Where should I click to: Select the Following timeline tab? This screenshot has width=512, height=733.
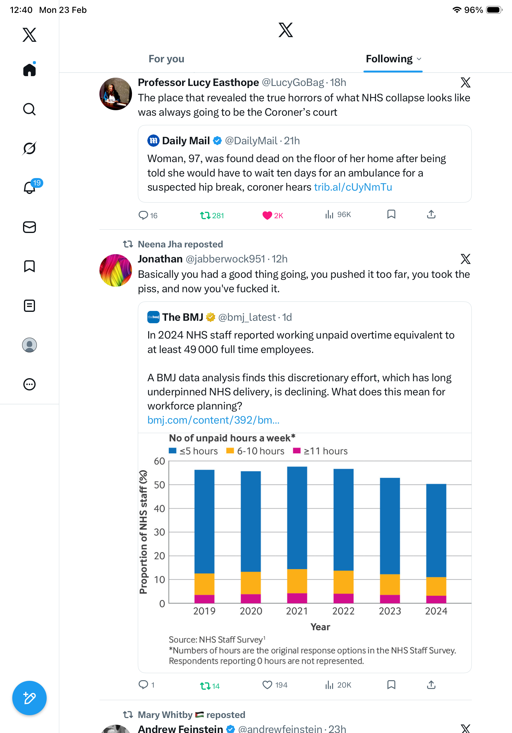pos(389,59)
